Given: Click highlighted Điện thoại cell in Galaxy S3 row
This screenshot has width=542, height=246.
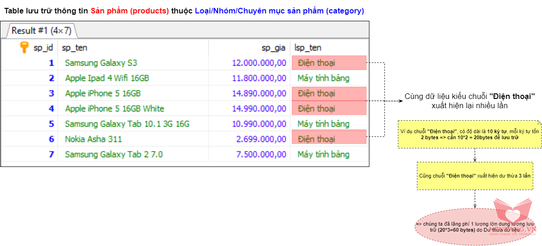Looking at the screenshot, I should tap(328, 63).
